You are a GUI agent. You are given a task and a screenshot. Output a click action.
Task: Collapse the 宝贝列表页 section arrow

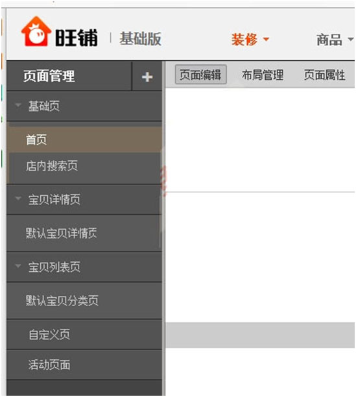[18, 266]
